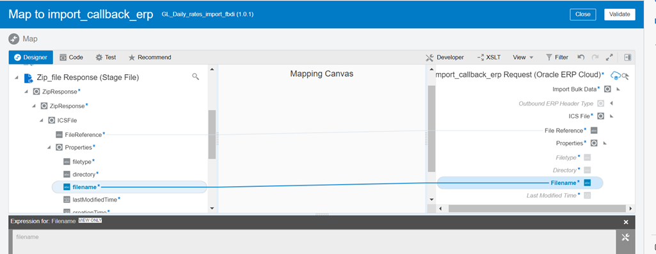Click the abc icon next to filename source
This screenshot has width=656, height=254.
point(67,187)
